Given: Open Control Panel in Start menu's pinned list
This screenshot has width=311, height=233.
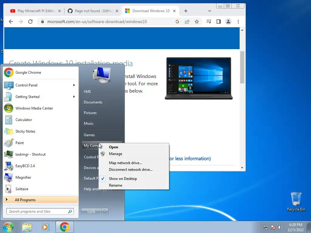Looking at the screenshot, I should tap(41, 85).
